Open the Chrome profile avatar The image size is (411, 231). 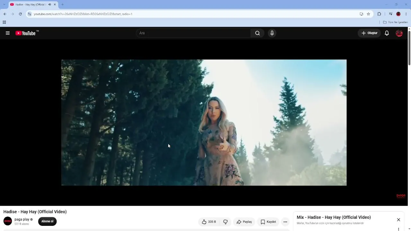pyautogui.click(x=398, y=14)
